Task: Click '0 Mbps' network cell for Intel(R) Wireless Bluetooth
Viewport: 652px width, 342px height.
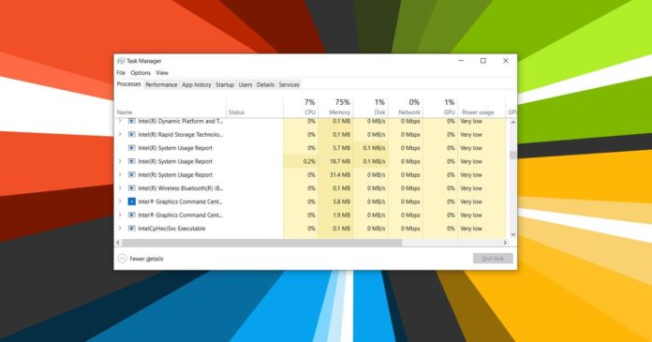Action: click(406, 188)
